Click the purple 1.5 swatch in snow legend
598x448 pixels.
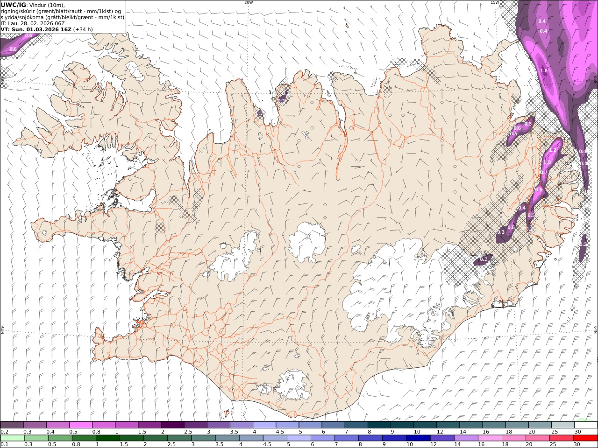[x=149, y=425]
